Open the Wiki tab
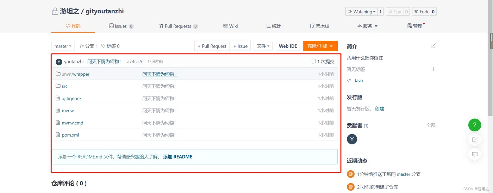Viewport: 493px width, 193px height. pos(231,26)
